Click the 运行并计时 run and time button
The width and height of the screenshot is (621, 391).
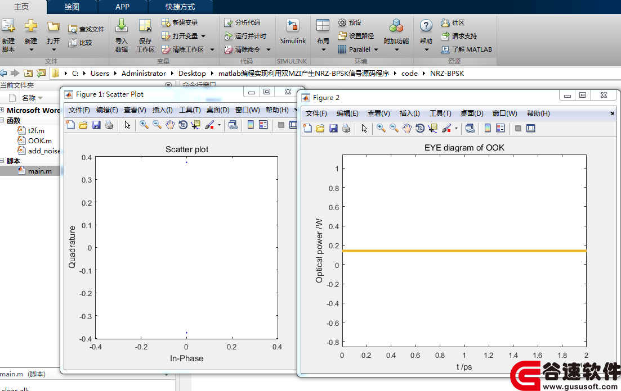tap(245, 36)
